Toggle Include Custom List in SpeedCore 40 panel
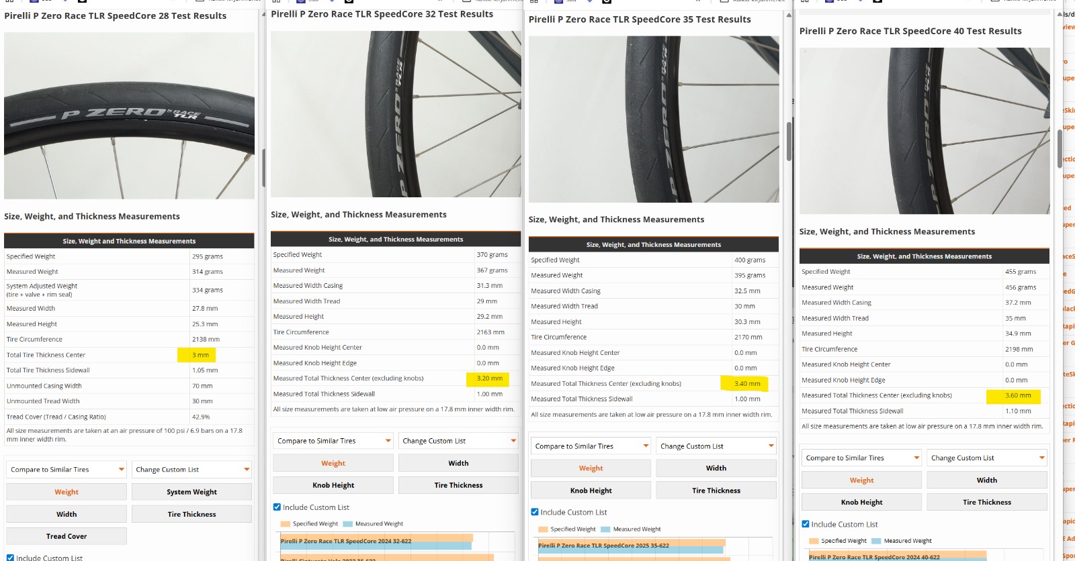This screenshot has height=561, width=1075. [x=806, y=524]
